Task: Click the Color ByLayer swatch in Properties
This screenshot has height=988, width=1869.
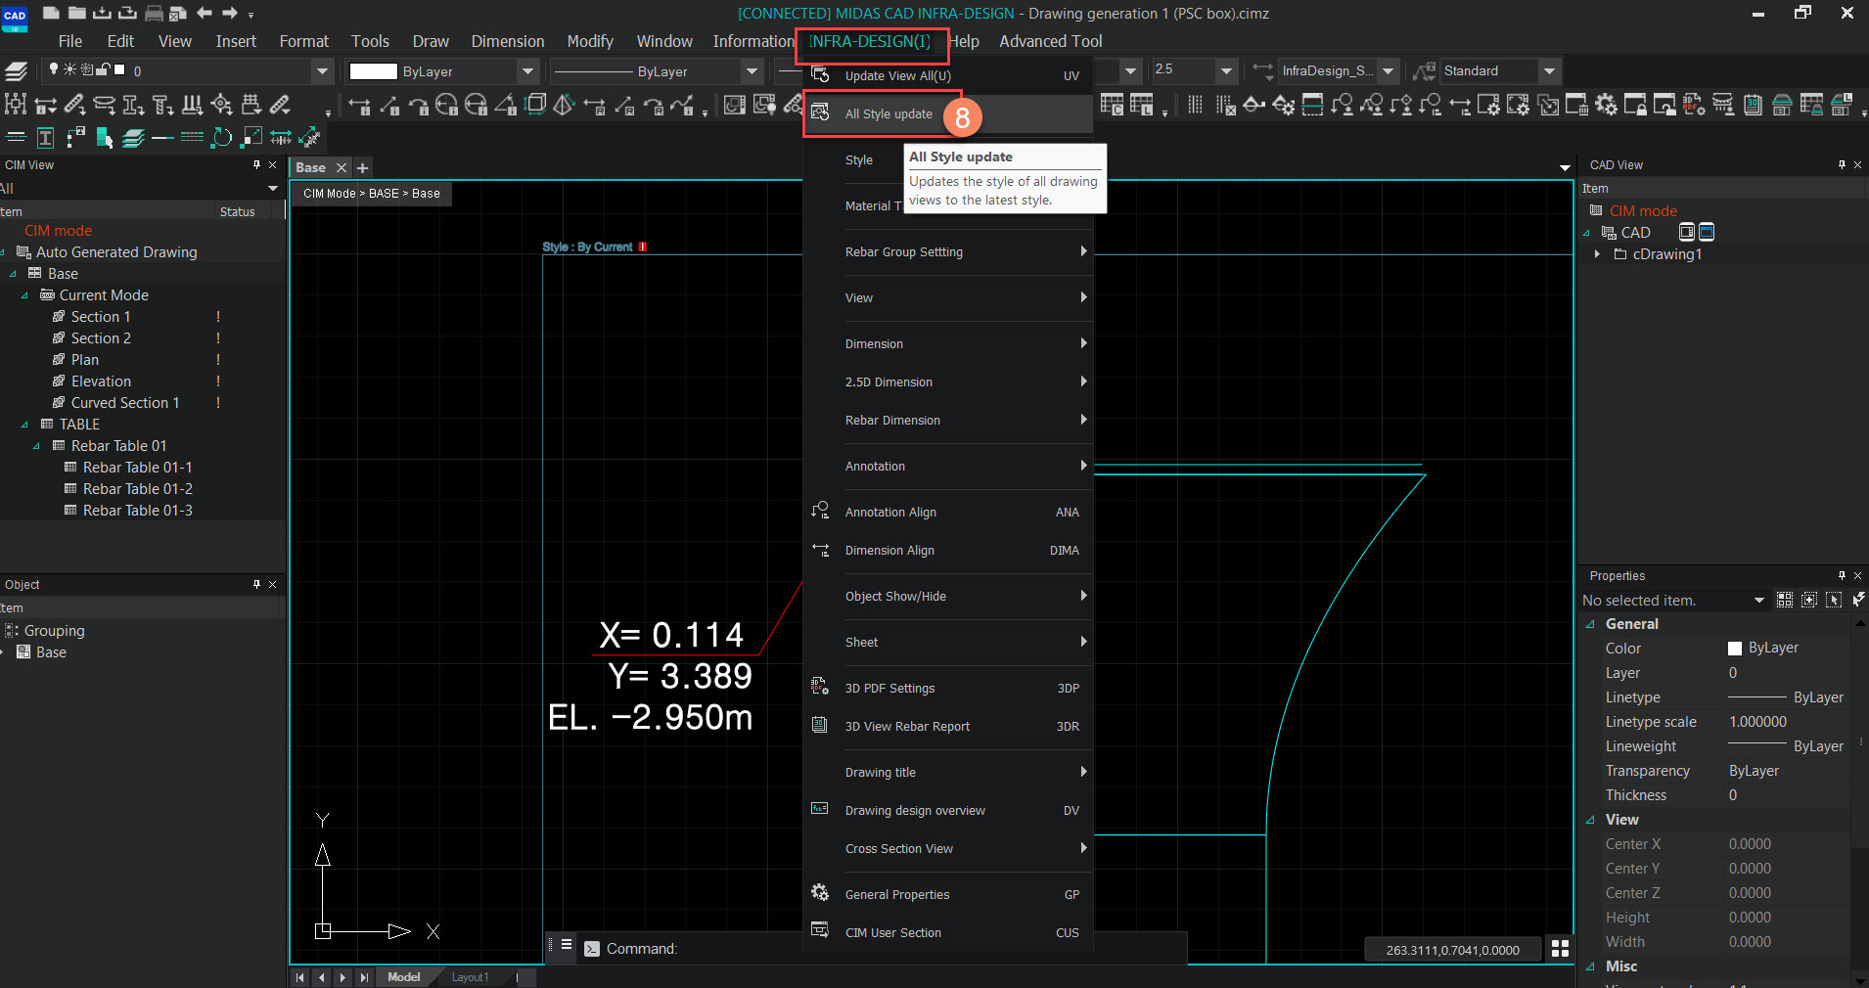Action: 1735,649
